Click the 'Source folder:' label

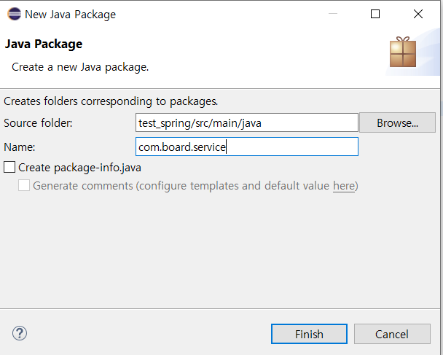click(x=38, y=123)
